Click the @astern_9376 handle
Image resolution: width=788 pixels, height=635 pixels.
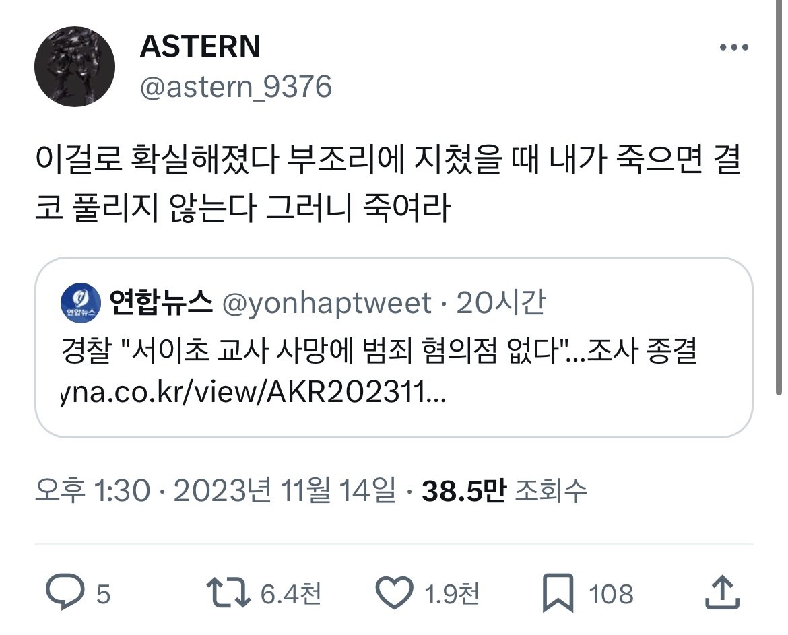pos(236,87)
